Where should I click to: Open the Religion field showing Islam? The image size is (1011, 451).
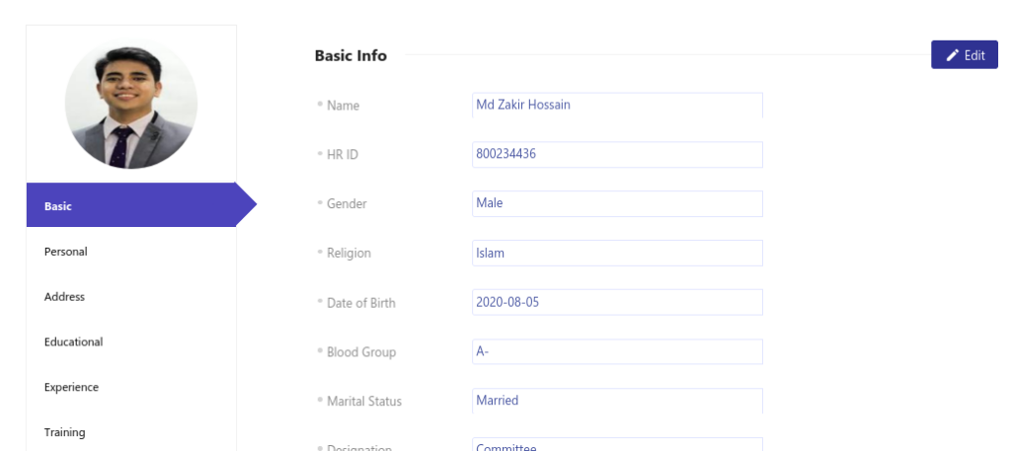618,254
